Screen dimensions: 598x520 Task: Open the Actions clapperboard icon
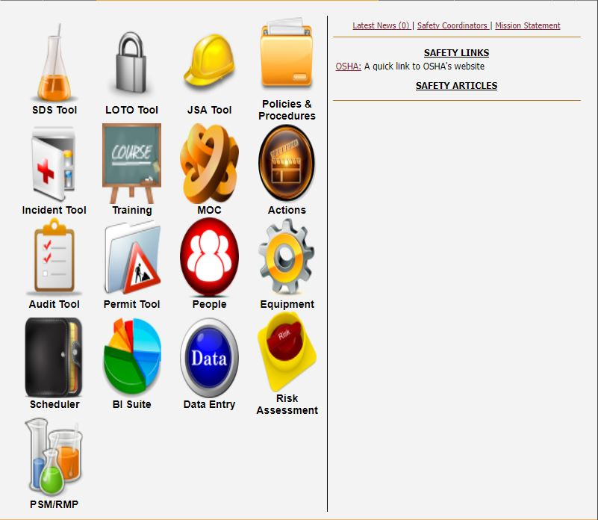coord(287,163)
